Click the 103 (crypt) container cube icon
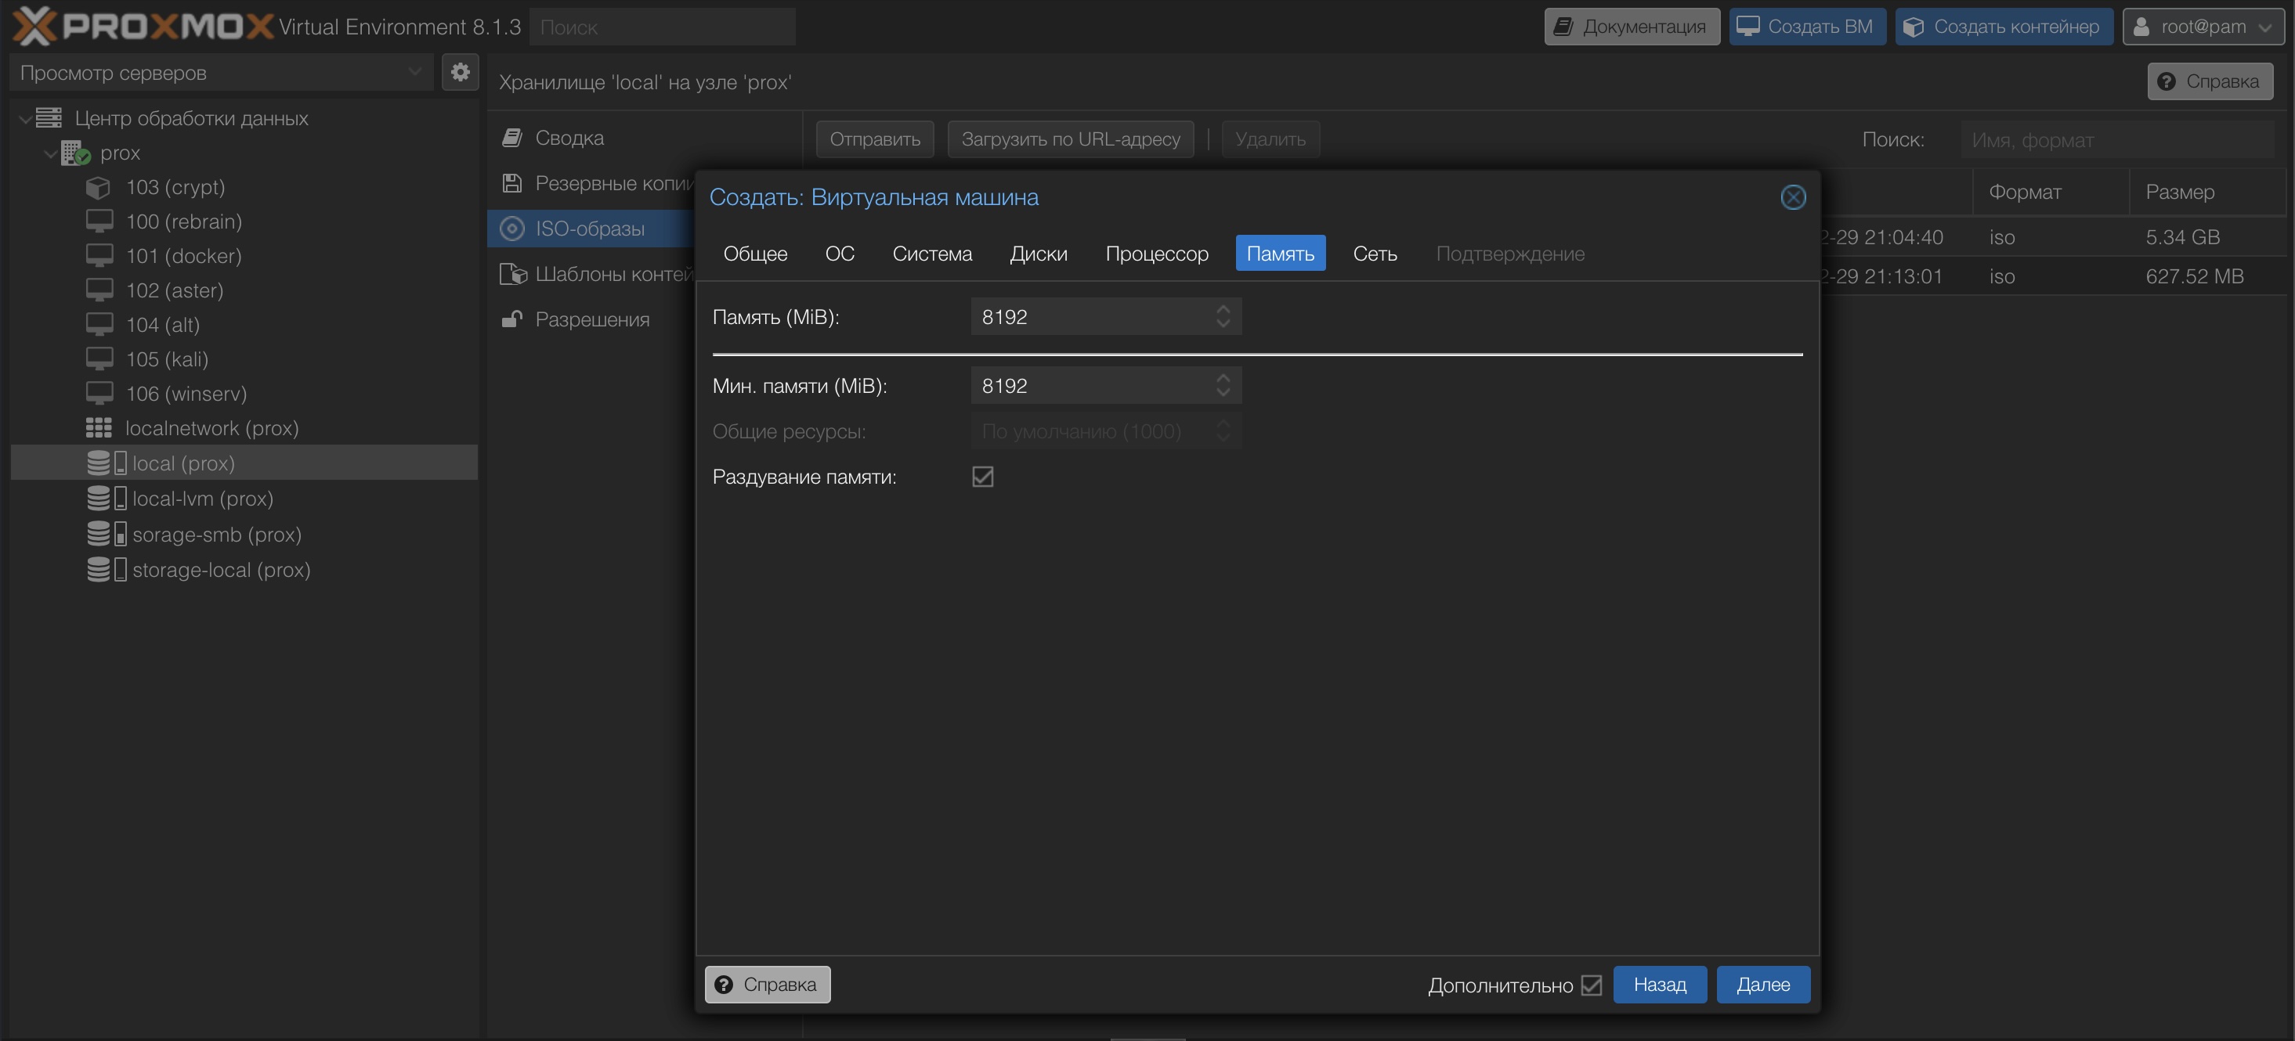Image resolution: width=2295 pixels, height=1041 pixels. pos(98,188)
